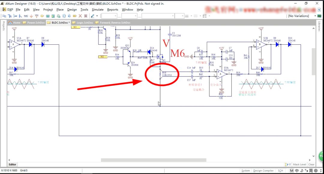Click the DXP system menu icon
Image resolution: width=324 pixels, height=174 pixels.
(4, 10)
